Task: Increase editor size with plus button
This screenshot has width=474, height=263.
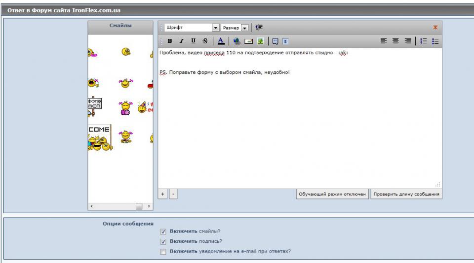Action: (x=162, y=194)
